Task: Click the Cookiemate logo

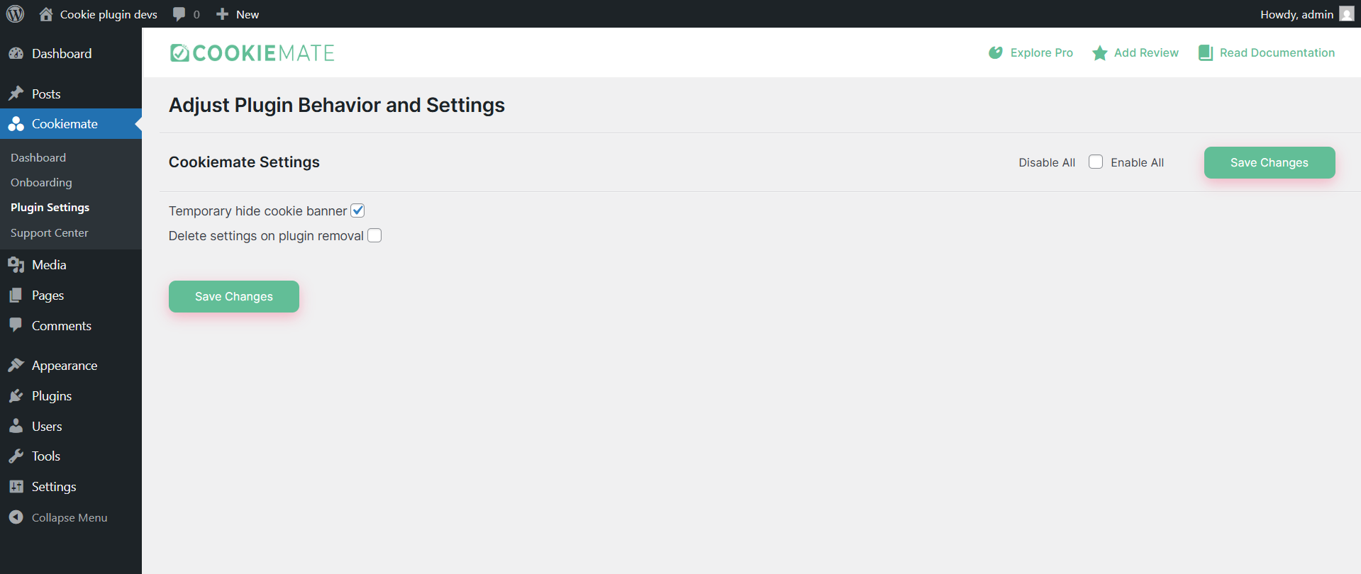Action: coord(252,53)
